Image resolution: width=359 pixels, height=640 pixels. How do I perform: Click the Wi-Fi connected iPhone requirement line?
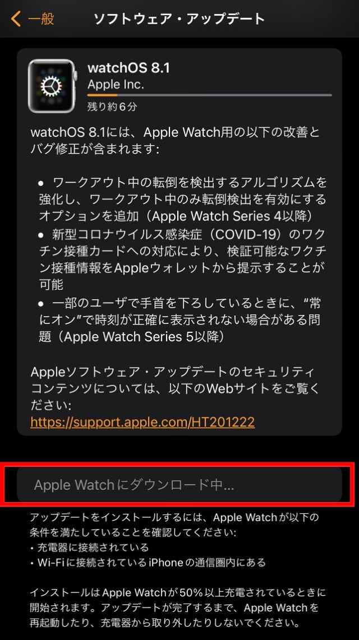tap(148, 563)
